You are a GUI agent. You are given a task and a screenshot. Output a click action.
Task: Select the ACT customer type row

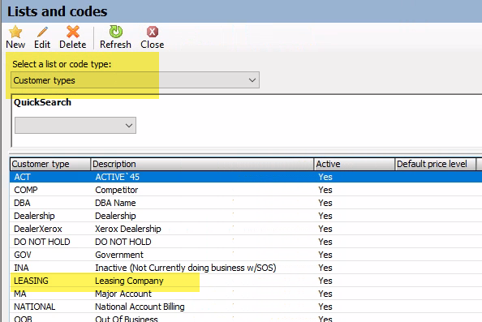point(246,177)
